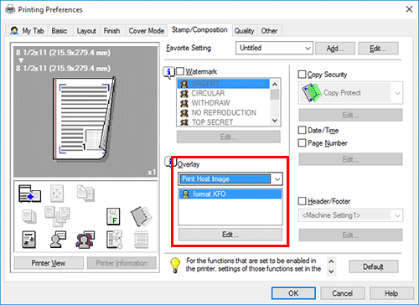This screenshot has width=419, height=305.
Task: Open the Cover Mode tab
Action: 147,31
